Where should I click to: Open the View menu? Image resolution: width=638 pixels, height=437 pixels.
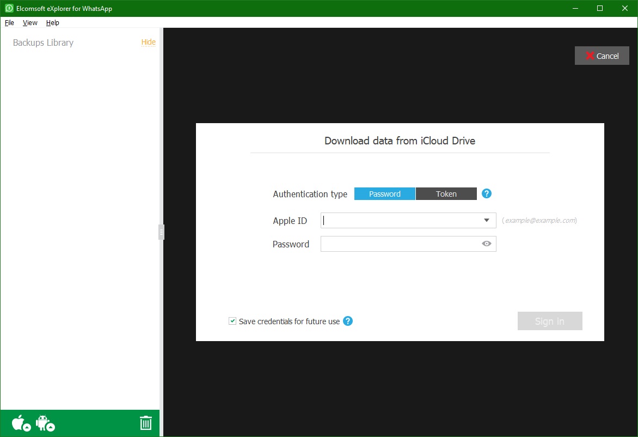coord(30,23)
